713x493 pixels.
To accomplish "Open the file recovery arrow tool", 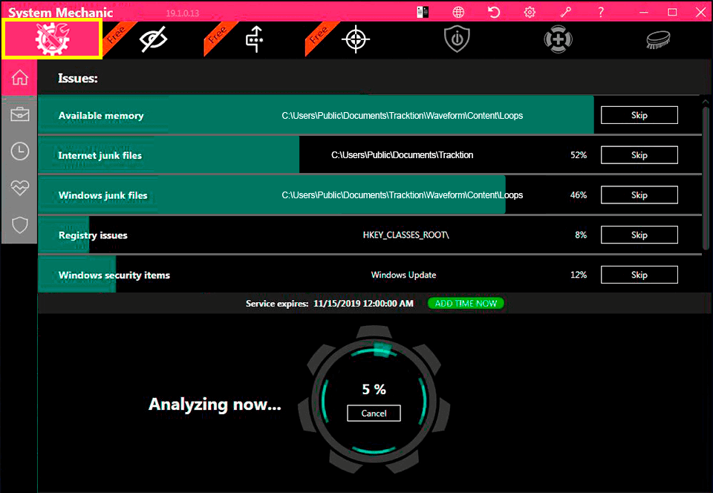I will (254, 39).
